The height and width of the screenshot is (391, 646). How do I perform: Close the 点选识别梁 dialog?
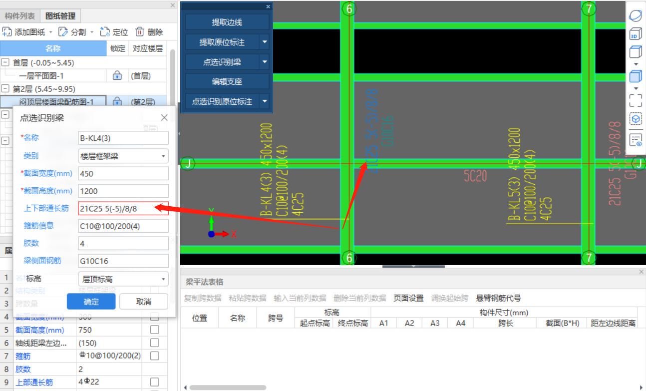tap(164, 118)
